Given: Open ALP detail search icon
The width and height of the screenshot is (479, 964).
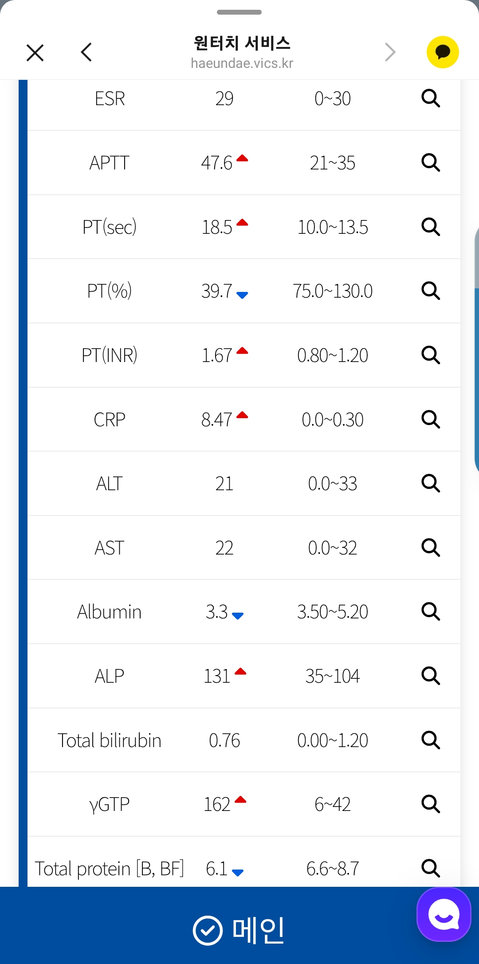Looking at the screenshot, I should pyautogui.click(x=431, y=676).
